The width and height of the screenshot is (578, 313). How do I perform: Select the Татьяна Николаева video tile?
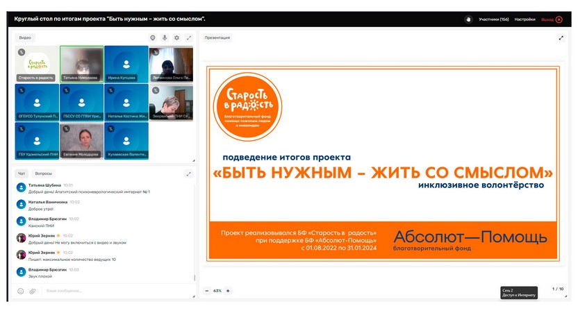pos(82,64)
